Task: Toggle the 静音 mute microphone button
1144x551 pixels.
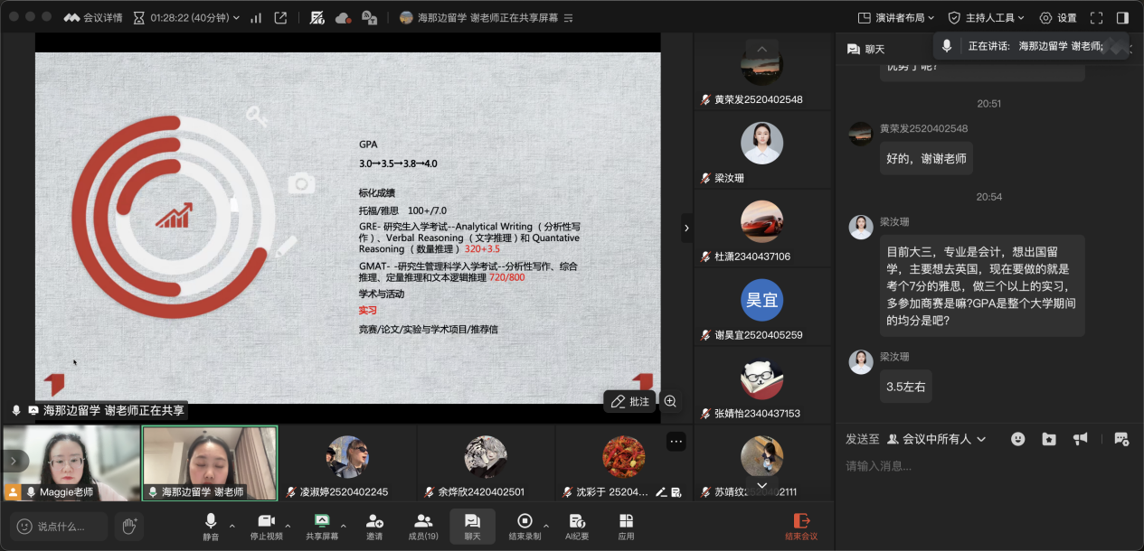Action: click(x=211, y=526)
